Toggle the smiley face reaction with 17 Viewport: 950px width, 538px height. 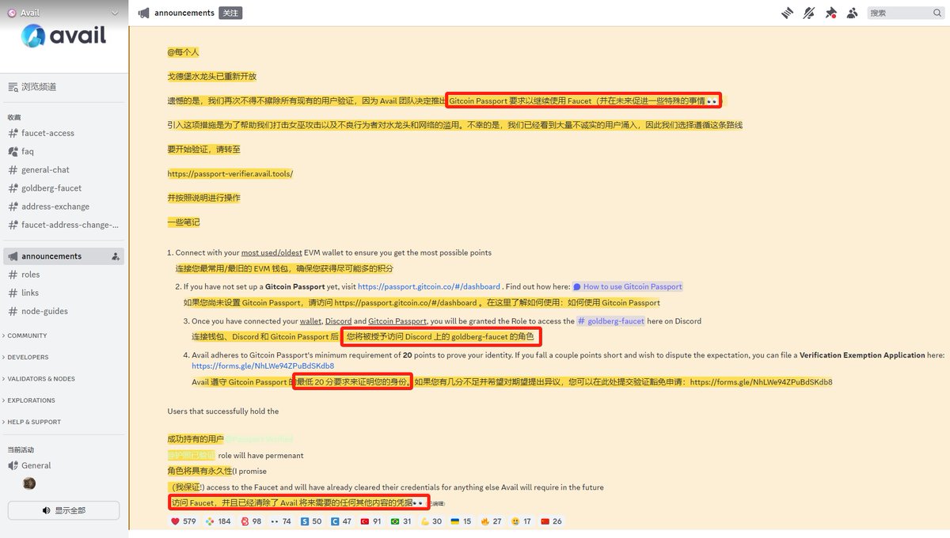(522, 521)
